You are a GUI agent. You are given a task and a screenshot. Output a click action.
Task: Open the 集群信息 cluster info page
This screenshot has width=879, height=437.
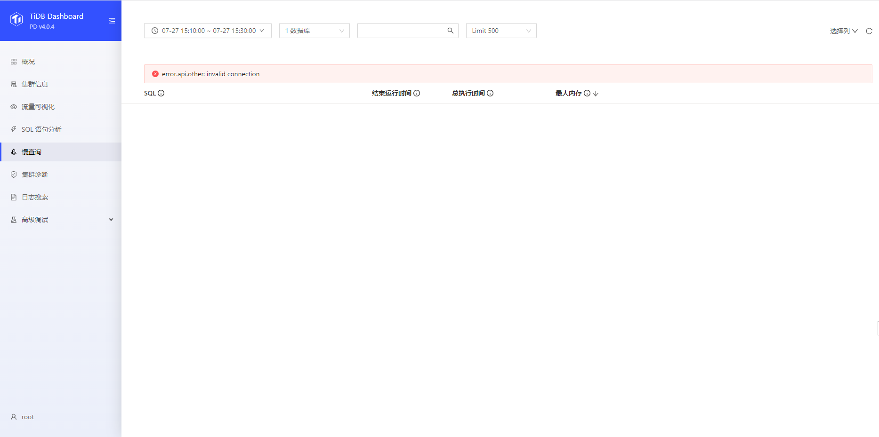tap(61, 84)
